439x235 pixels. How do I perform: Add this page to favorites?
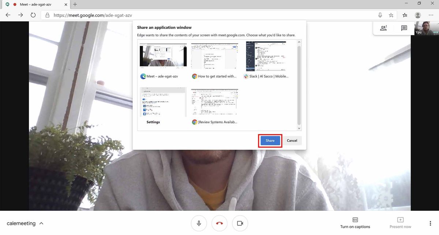coord(391,15)
